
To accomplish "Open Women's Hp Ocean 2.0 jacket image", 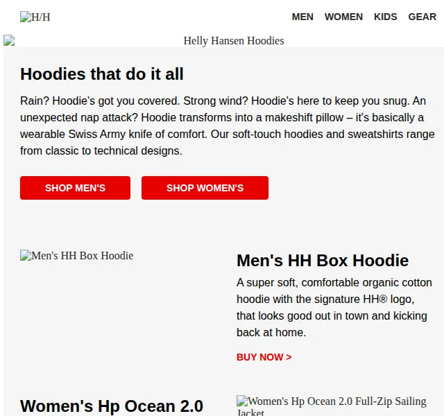I will [332, 406].
